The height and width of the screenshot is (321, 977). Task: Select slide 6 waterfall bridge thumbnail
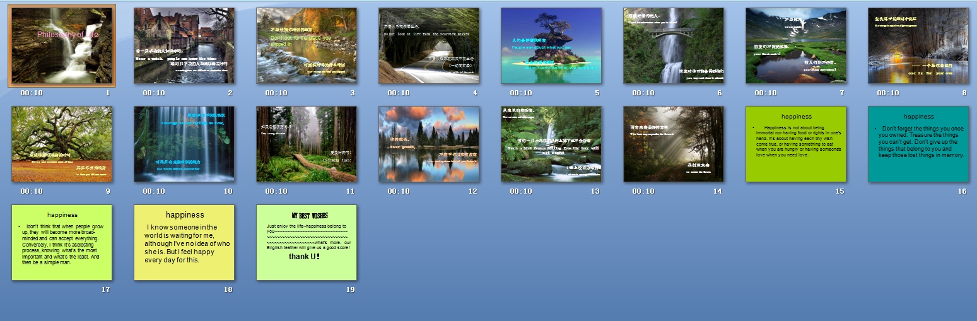pos(674,45)
